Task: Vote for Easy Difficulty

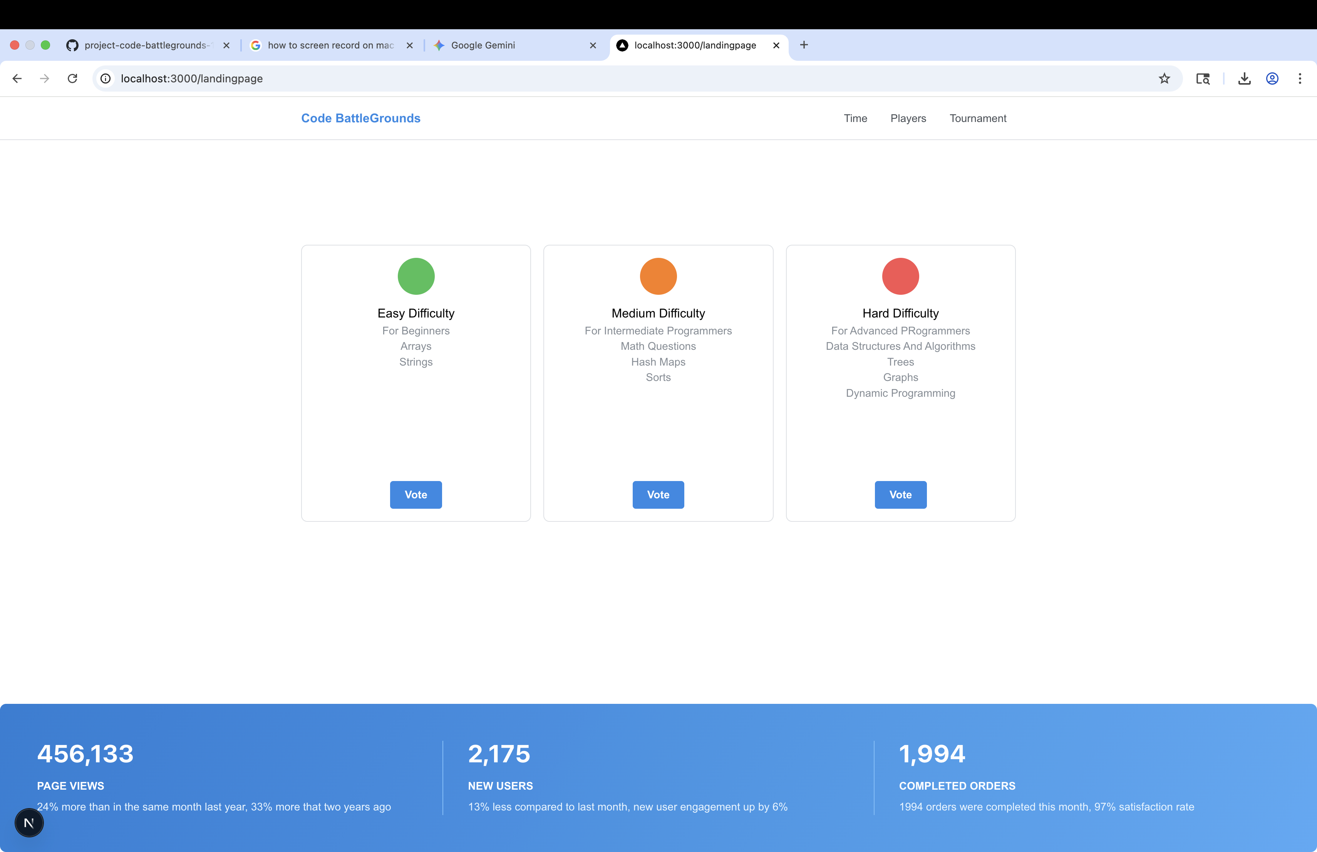Action: 416,494
